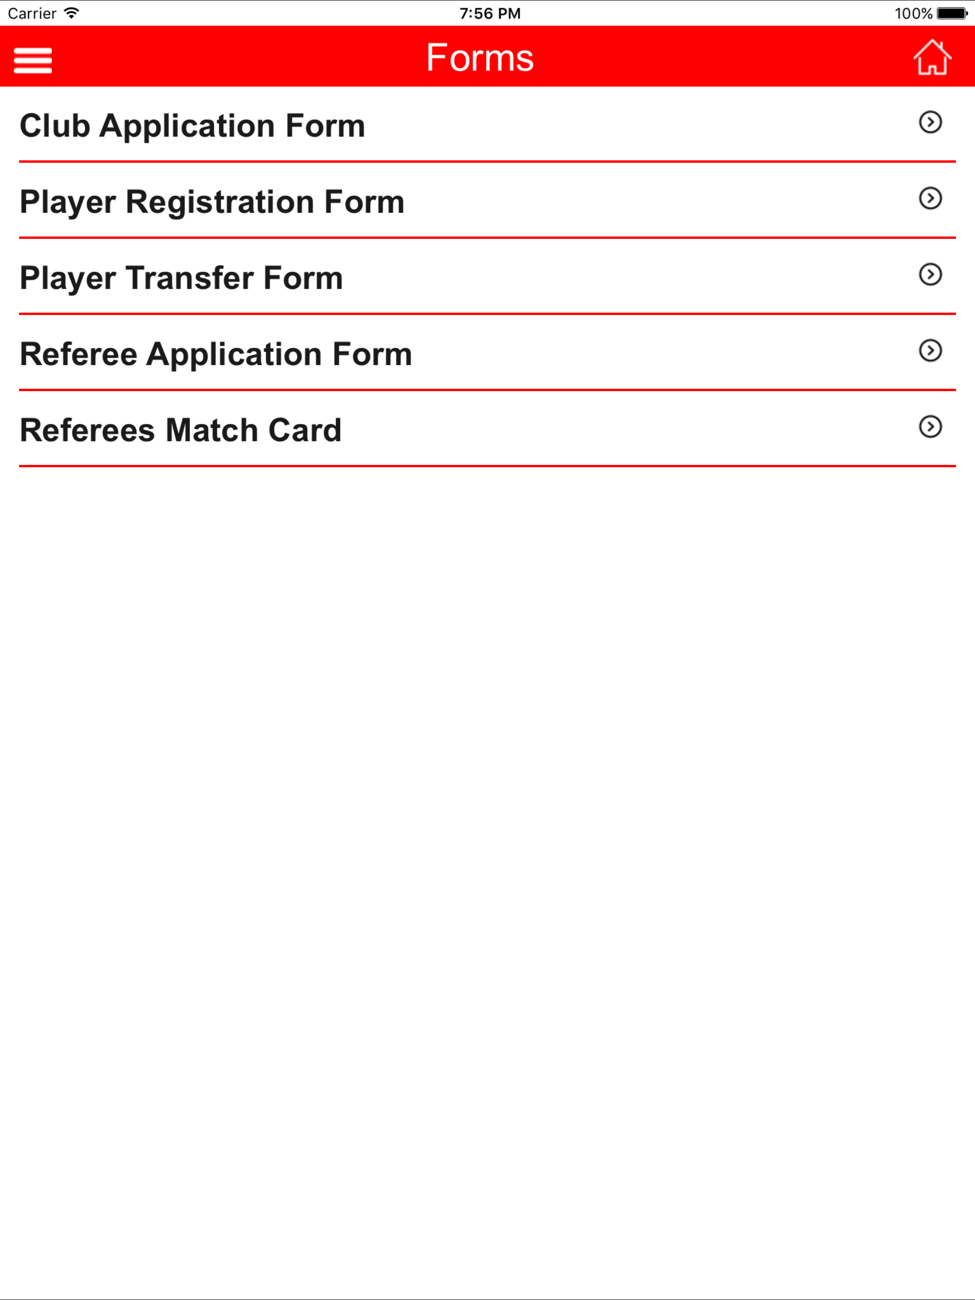This screenshot has width=975, height=1300.
Task: Click the battery indicator icon
Action: (953, 13)
